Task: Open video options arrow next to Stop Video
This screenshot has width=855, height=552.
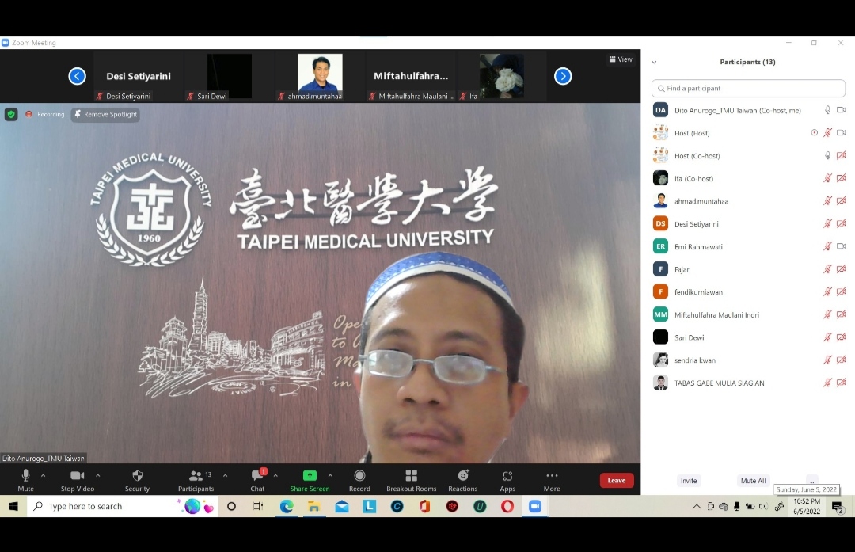Action: click(97, 476)
